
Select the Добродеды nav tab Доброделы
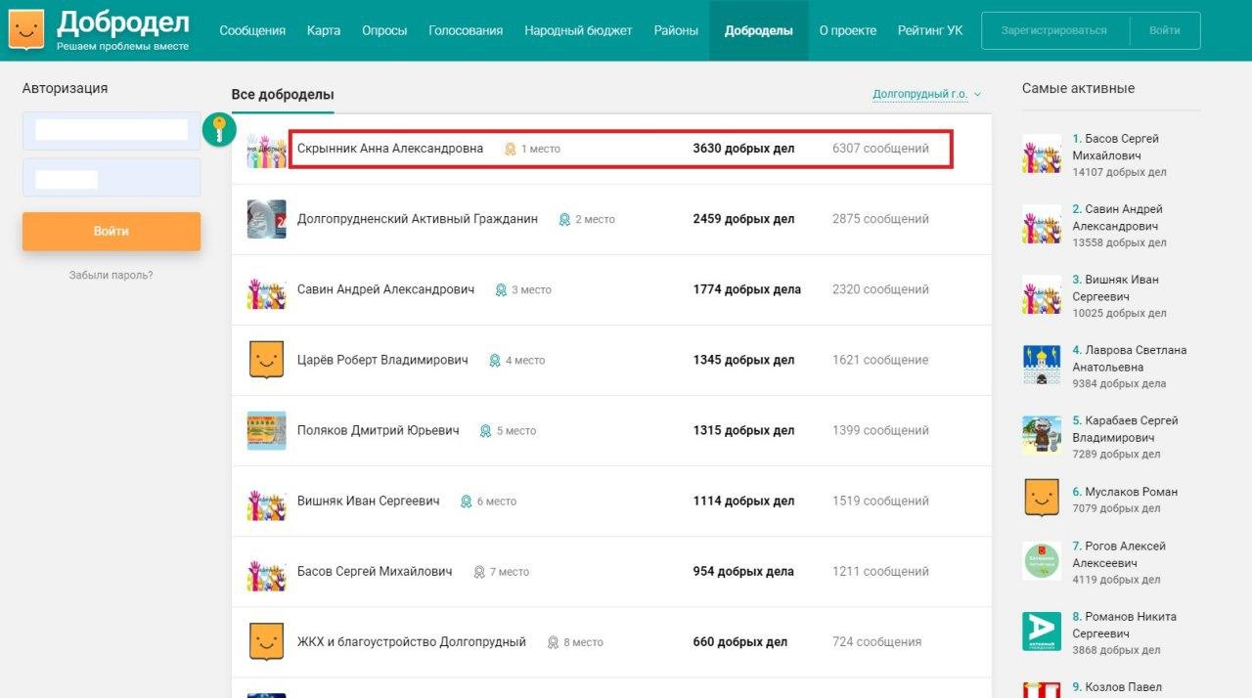pos(759,30)
